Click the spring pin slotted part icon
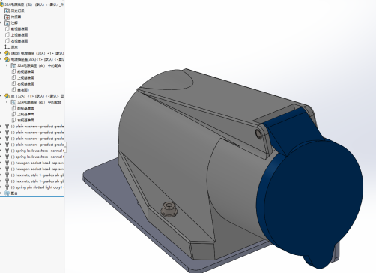This screenshot has height=273, width=376. pyautogui.click(x=7, y=187)
